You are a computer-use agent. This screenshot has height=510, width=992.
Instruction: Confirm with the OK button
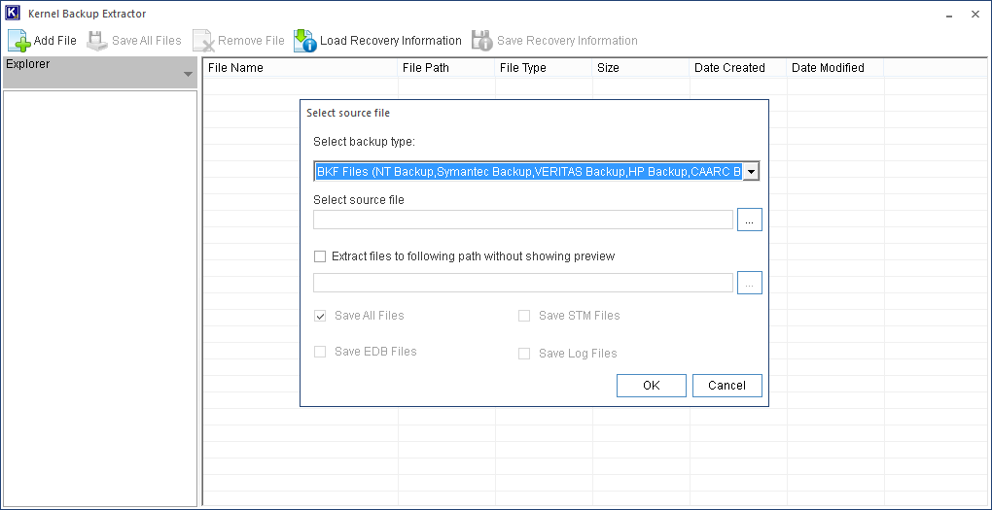tap(652, 386)
